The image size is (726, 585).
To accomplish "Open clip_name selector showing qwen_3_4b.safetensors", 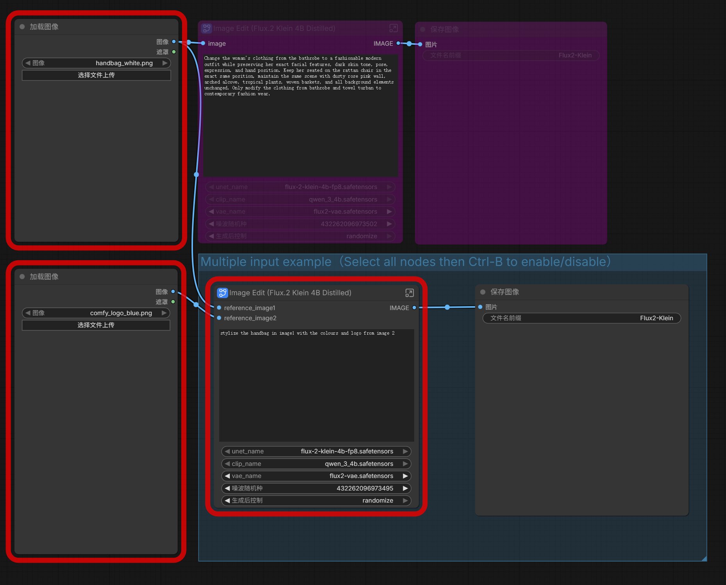I will pyautogui.click(x=316, y=464).
